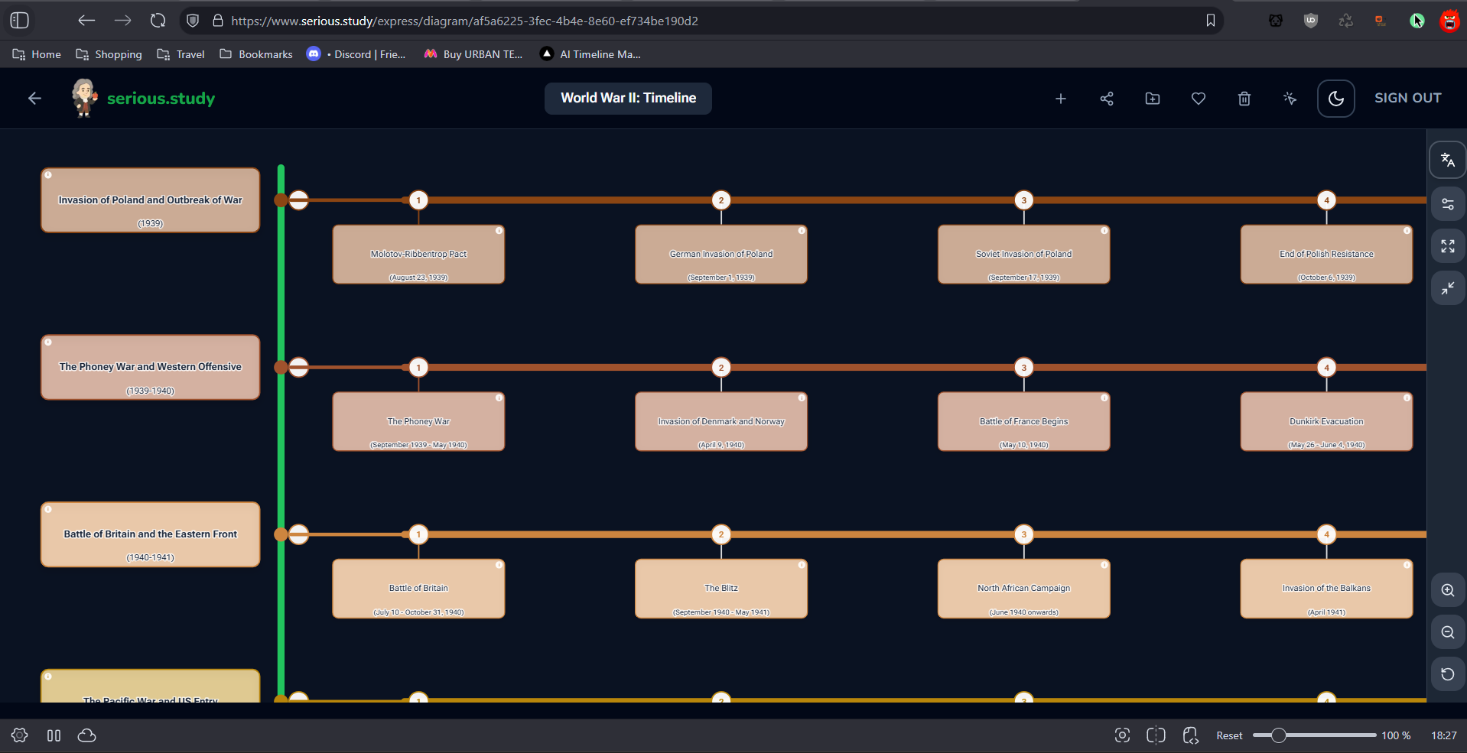Open settings gear in the bottom bar
Viewport: 1467px width, 753px height.
click(19, 735)
